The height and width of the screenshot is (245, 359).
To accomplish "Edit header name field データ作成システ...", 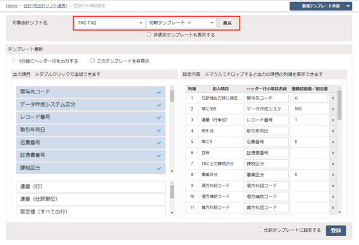I will coord(267,109).
